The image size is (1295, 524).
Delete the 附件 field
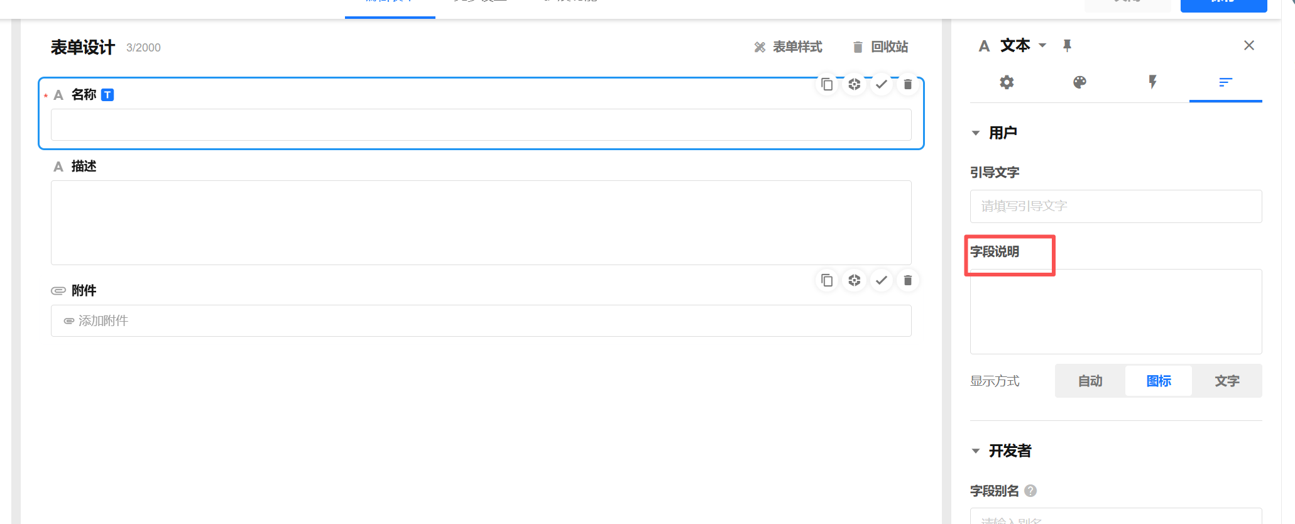click(908, 280)
